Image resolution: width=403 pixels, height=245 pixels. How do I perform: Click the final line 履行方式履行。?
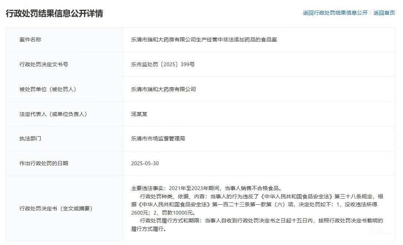[x=149, y=229]
